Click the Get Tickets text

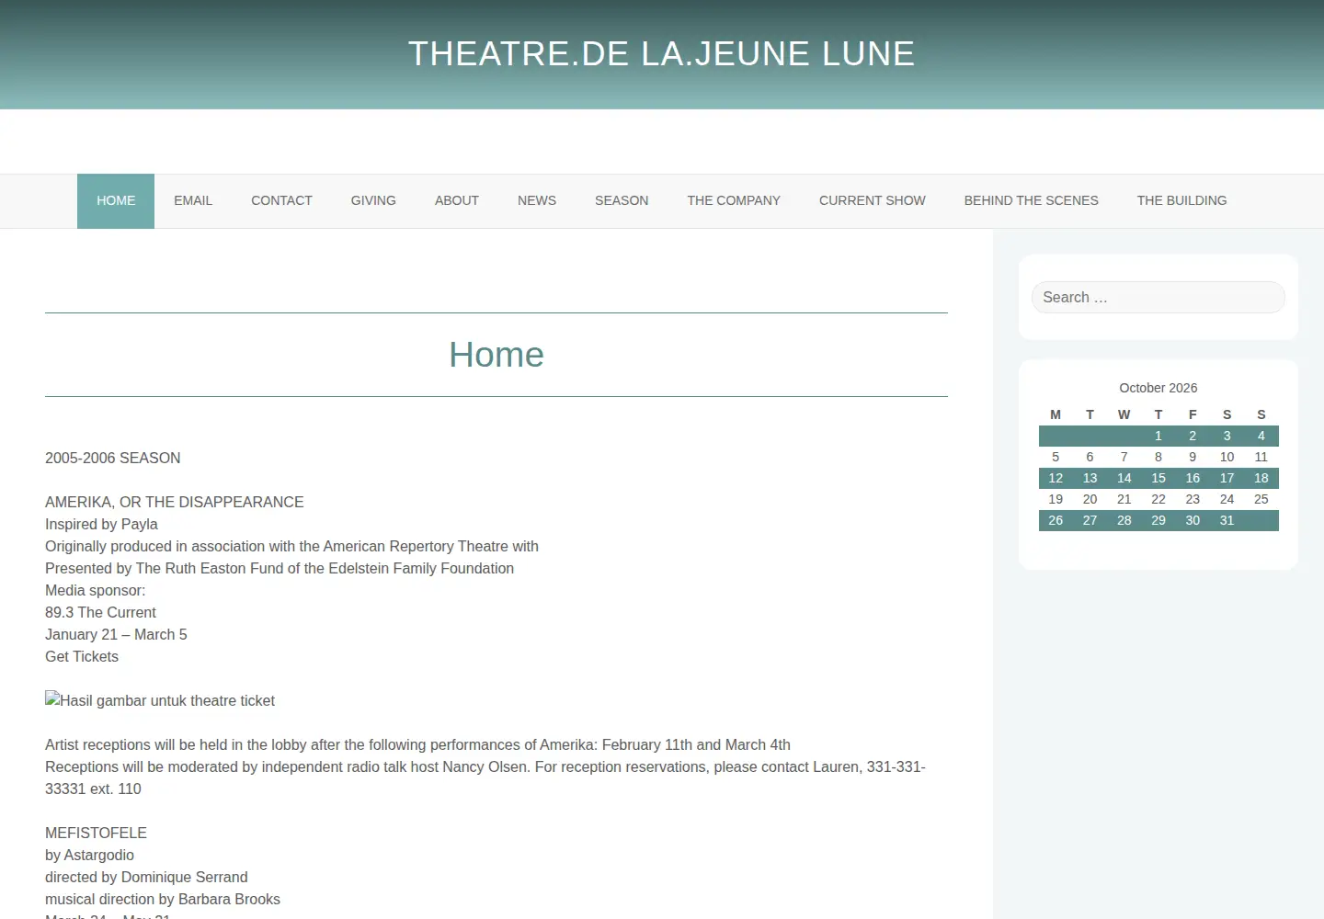(82, 656)
